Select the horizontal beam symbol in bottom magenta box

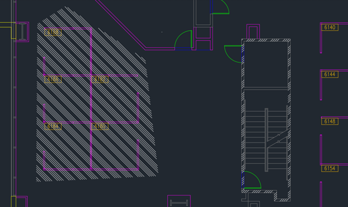coord(179,203)
